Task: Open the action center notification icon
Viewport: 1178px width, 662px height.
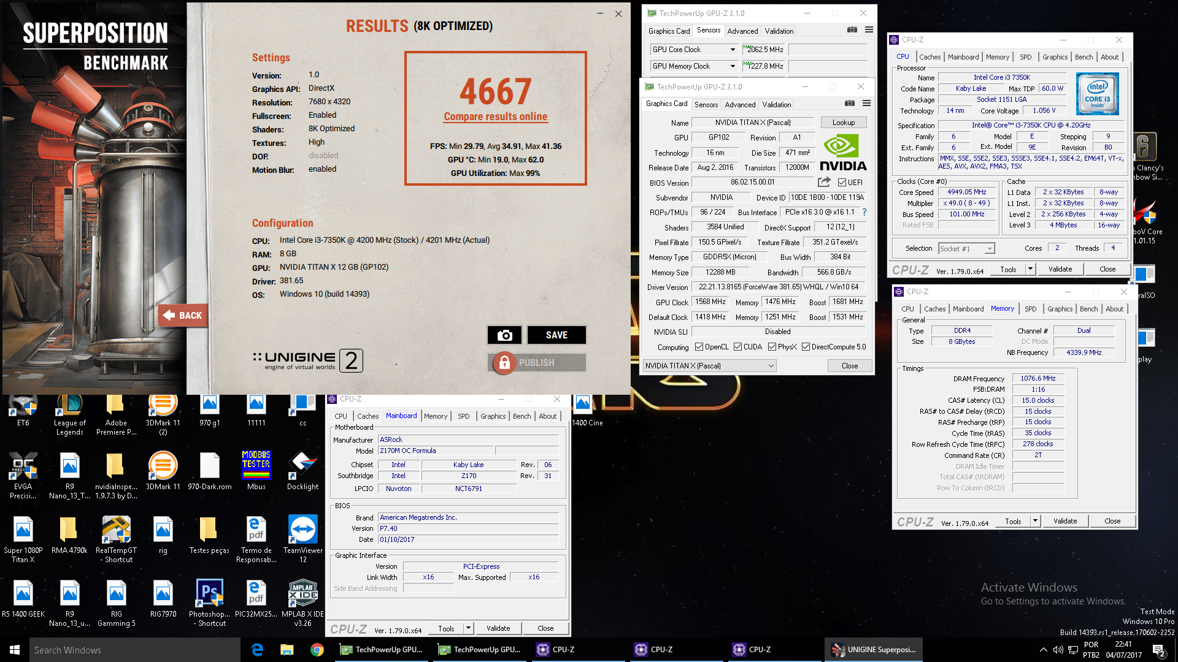Action: pyautogui.click(x=1159, y=650)
